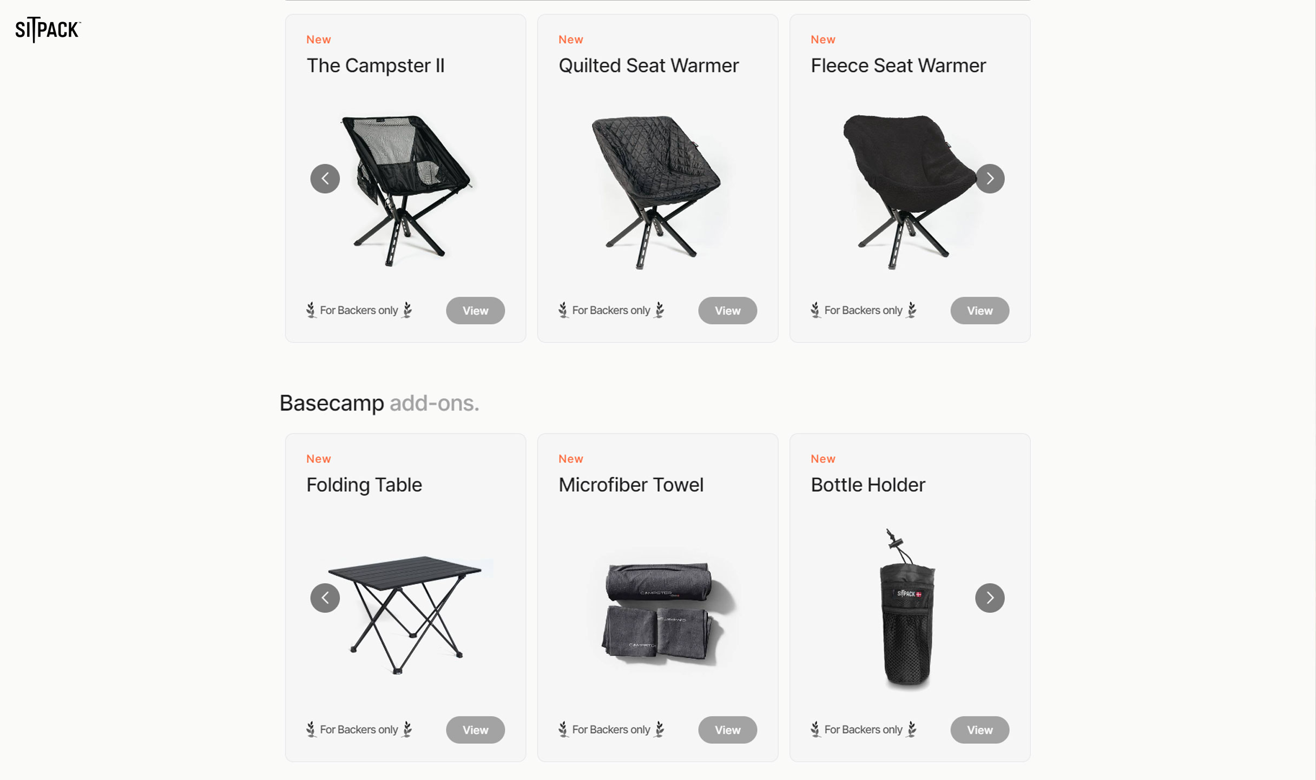Viewport: 1316px width, 780px height.
Task: Click the Microfiber Towel title
Action: pos(631,485)
